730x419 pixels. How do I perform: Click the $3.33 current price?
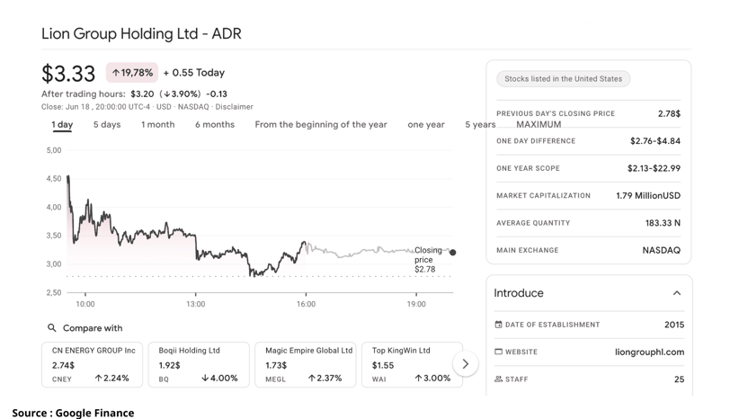pyautogui.click(x=68, y=74)
